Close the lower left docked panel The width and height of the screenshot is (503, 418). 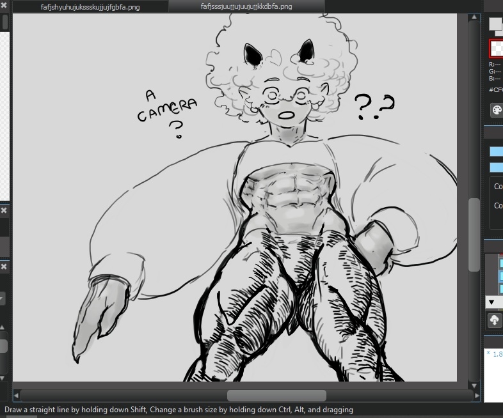[4, 267]
